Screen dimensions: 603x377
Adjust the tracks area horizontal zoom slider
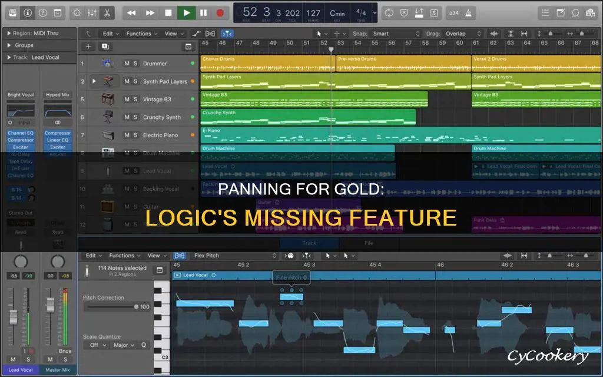click(x=581, y=34)
